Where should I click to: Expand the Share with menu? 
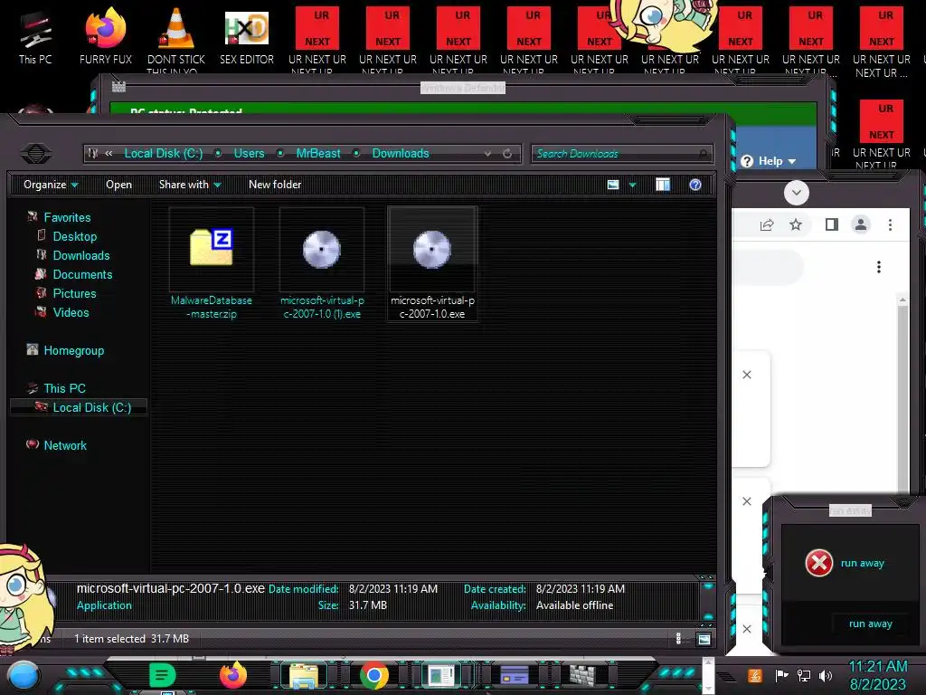[x=190, y=185]
